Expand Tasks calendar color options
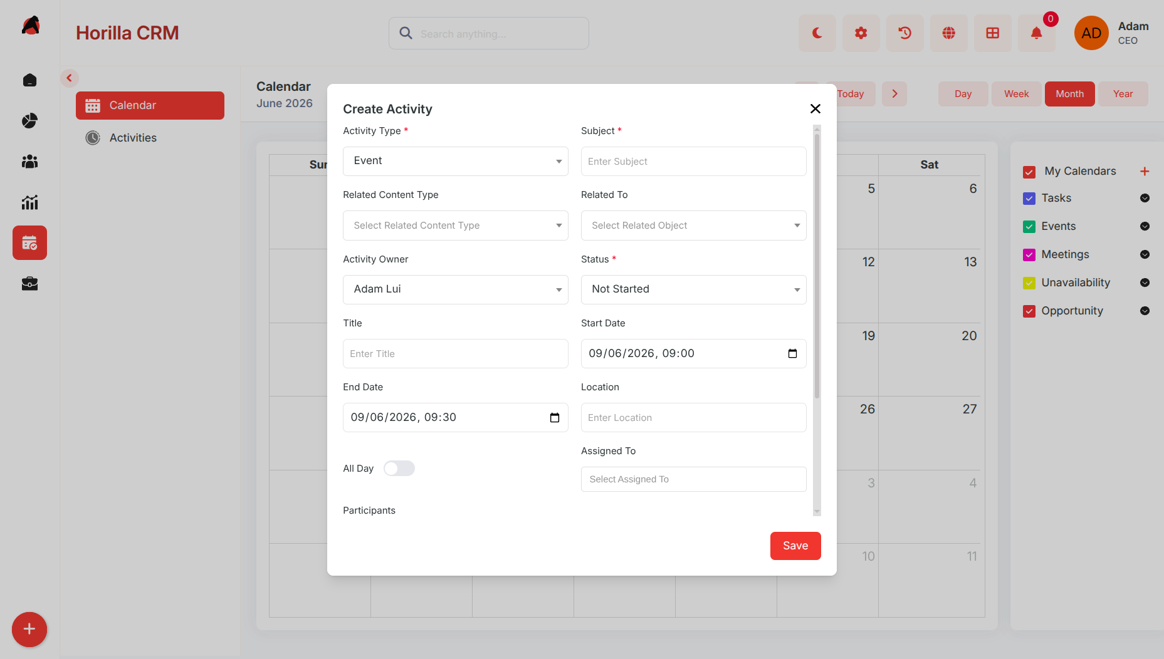The height and width of the screenshot is (659, 1164). [1145, 199]
